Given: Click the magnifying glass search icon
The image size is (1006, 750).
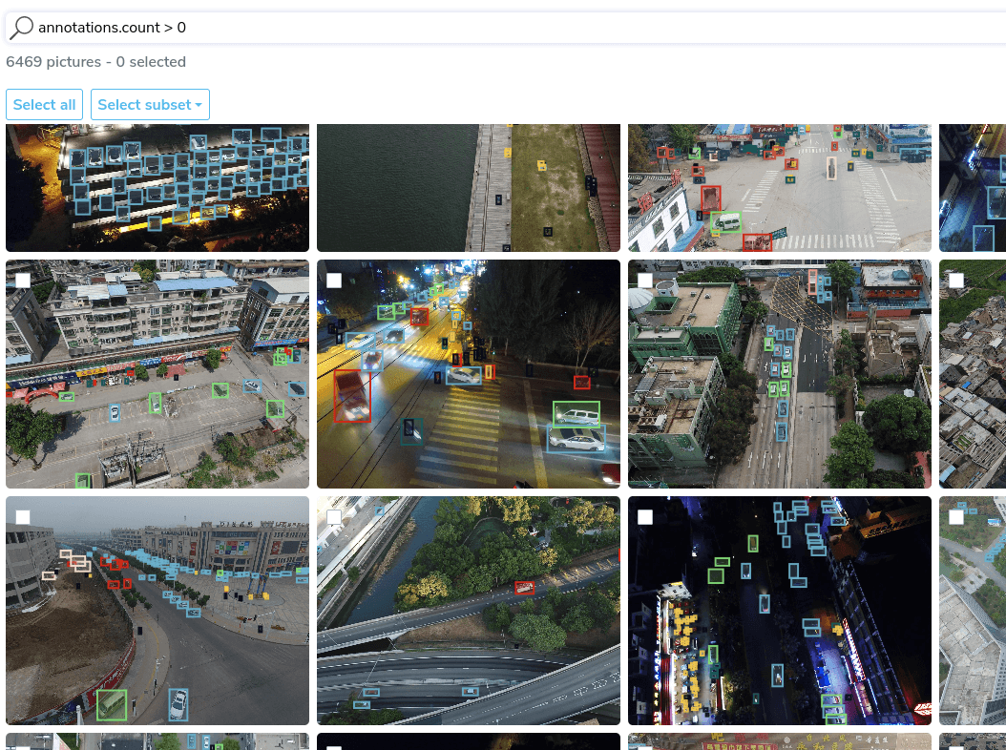Looking at the screenshot, I should pos(21,28).
